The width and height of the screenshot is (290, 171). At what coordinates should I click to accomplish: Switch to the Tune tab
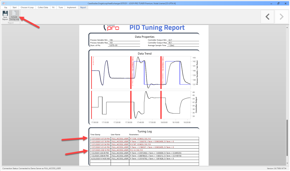point(61,7)
